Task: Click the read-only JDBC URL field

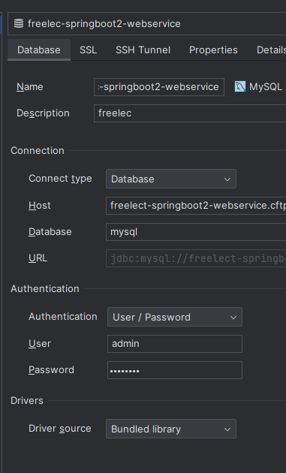Action: coord(196,258)
